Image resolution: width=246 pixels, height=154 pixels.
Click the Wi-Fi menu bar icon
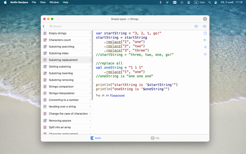(x=168, y=2)
